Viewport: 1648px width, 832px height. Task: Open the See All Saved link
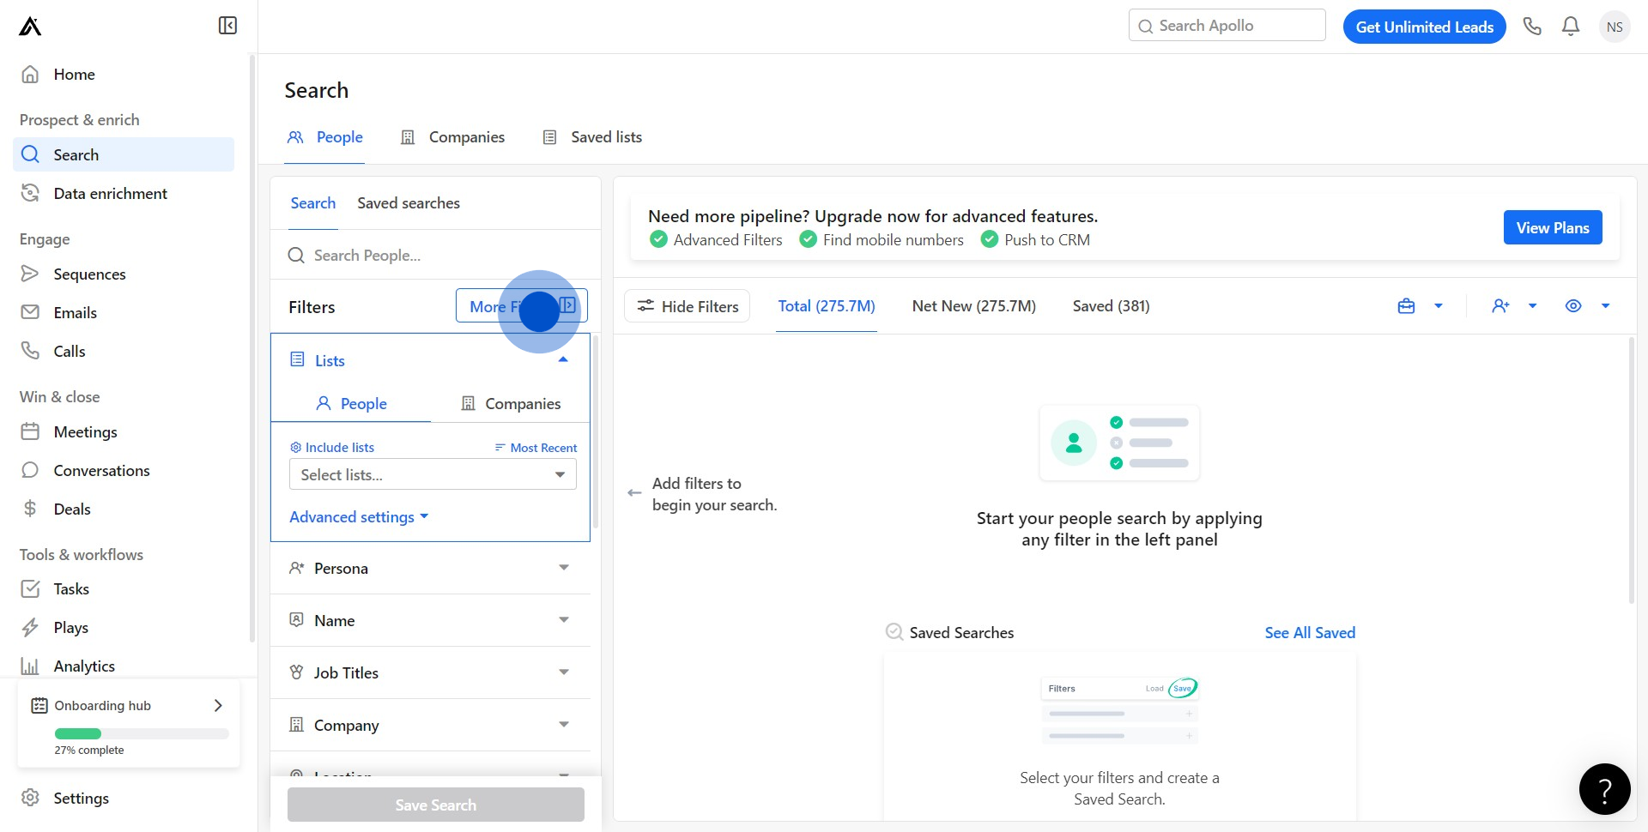[1310, 633]
